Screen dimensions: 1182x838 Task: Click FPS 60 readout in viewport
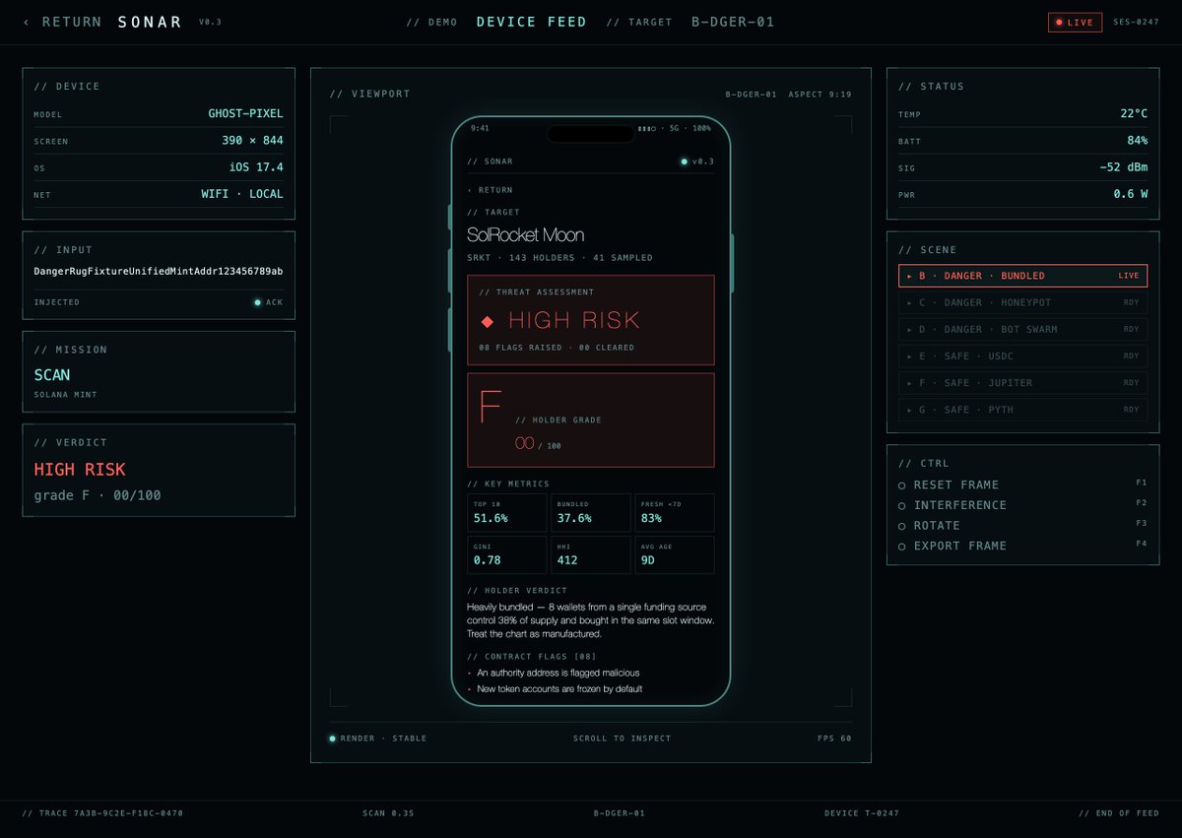(x=833, y=738)
